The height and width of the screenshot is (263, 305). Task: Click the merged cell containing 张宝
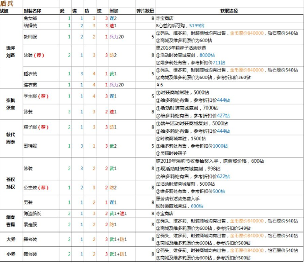pos(11,104)
